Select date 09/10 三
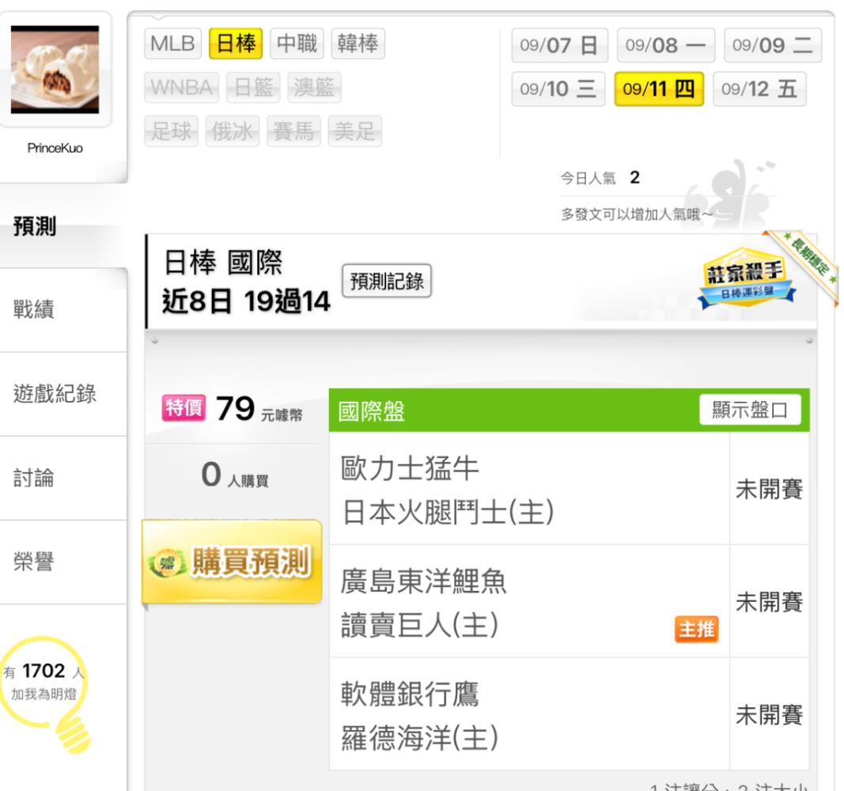This screenshot has width=844, height=791. [x=558, y=89]
